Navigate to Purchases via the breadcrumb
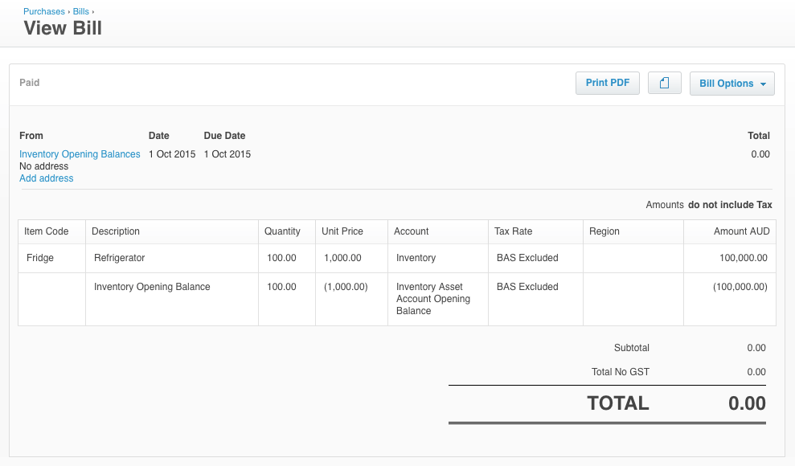Screen dimensions: 795x466 click(x=43, y=11)
